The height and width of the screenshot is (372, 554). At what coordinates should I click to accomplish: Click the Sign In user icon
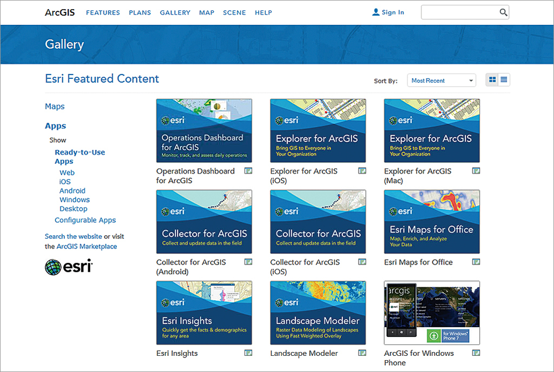point(376,12)
